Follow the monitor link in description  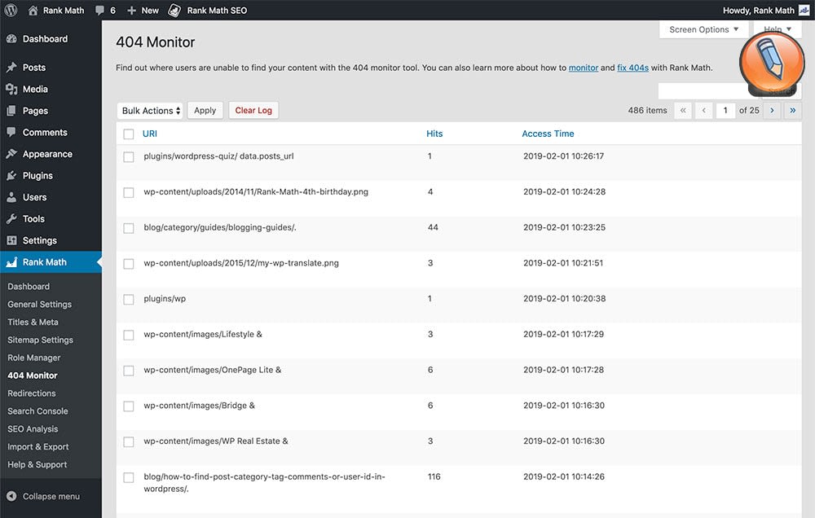click(x=584, y=68)
